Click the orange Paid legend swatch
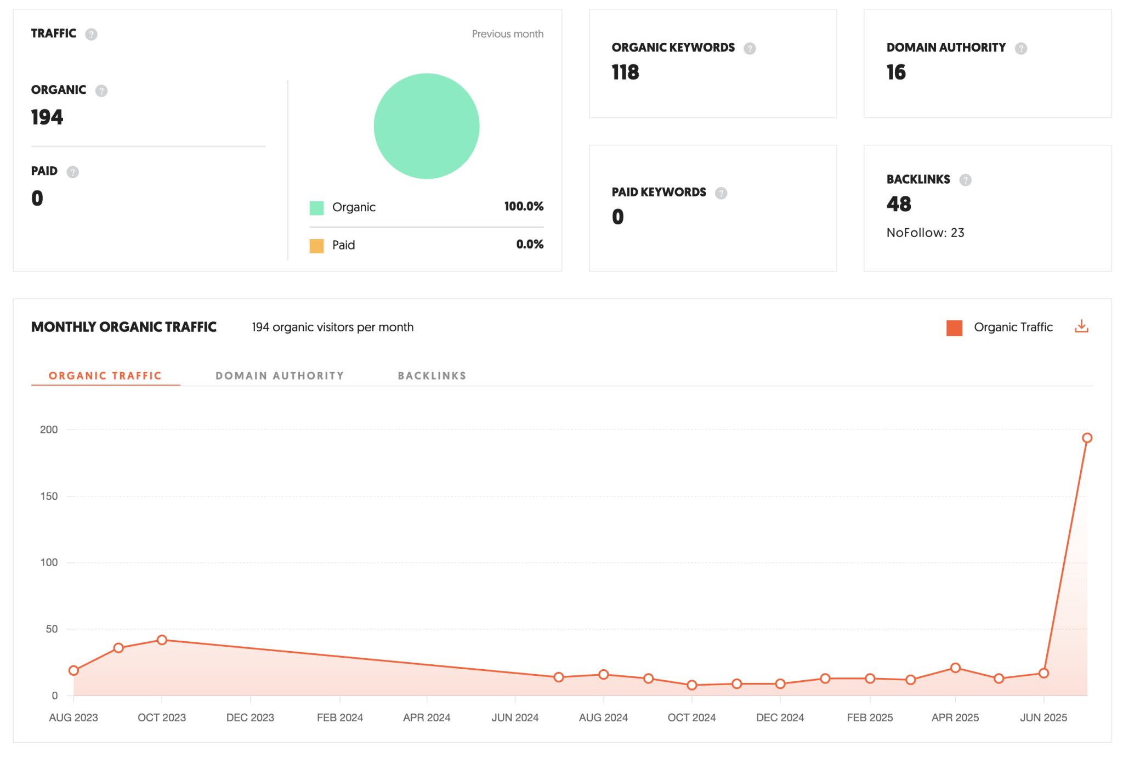The height and width of the screenshot is (757, 1123). pos(316,246)
